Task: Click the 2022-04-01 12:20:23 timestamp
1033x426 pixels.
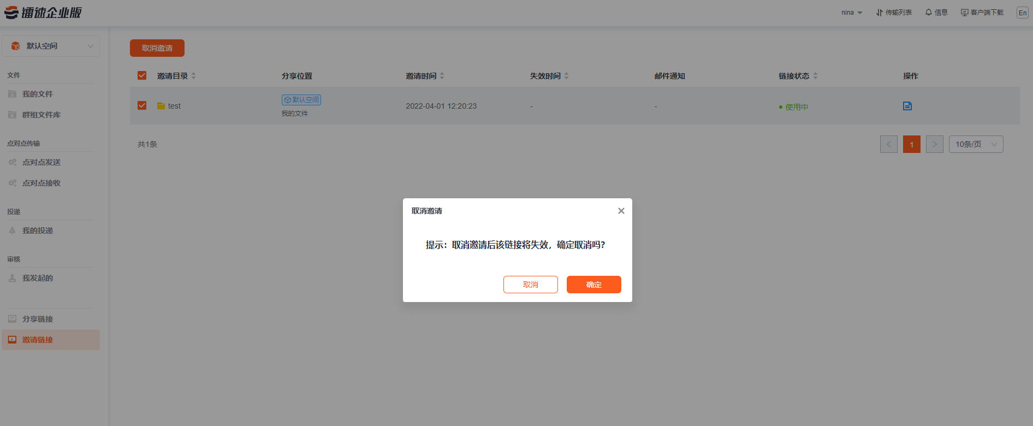Action: coord(441,106)
